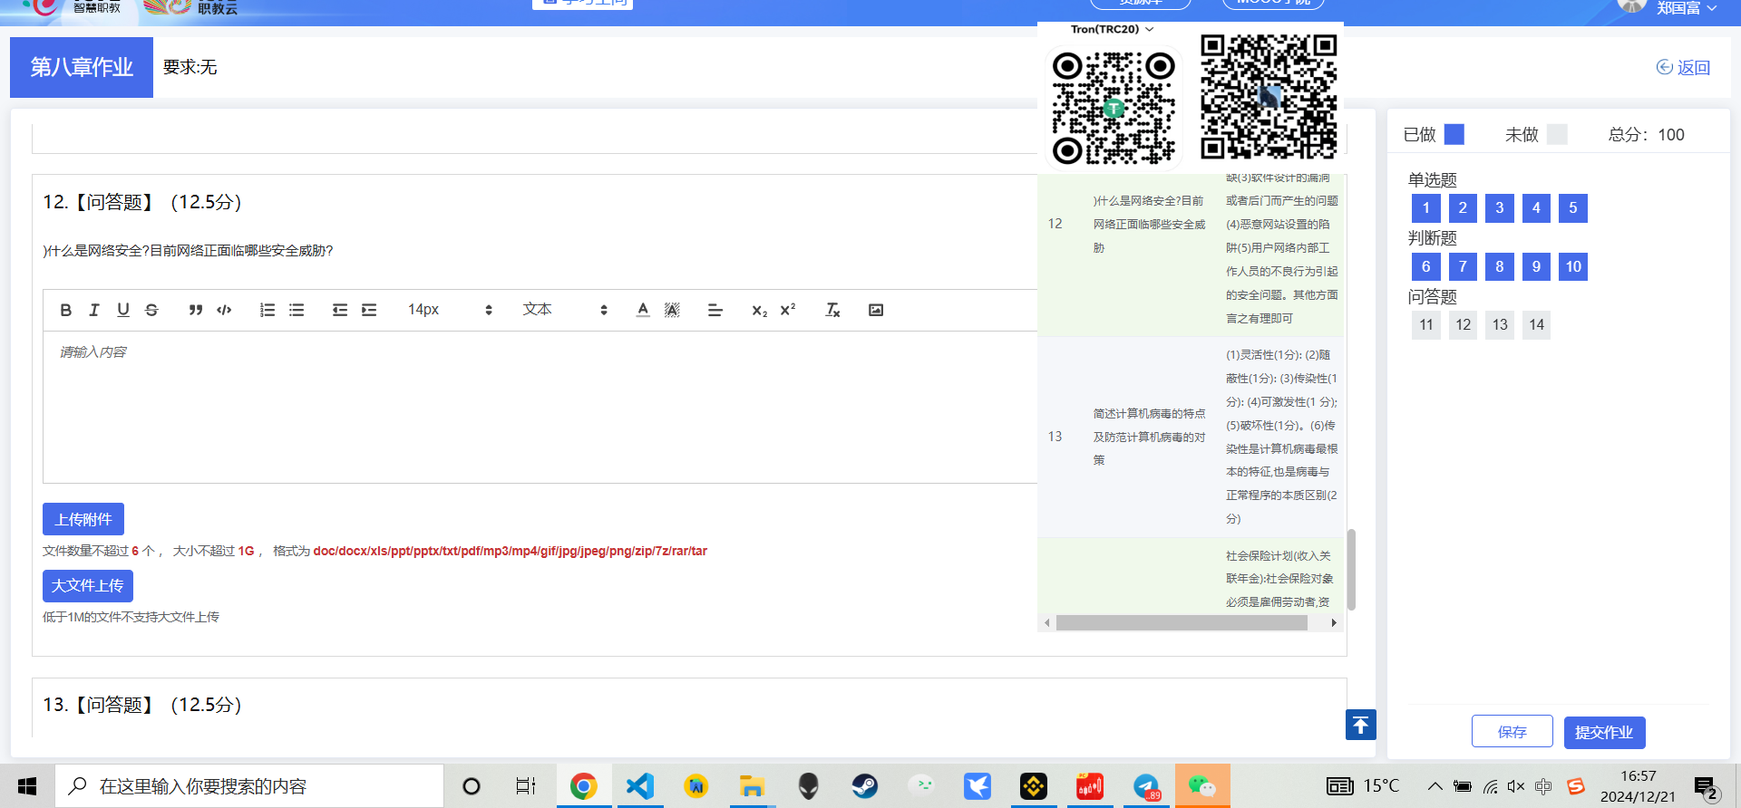Insert a code block
This screenshot has height=808, width=1741.
(224, 310)
